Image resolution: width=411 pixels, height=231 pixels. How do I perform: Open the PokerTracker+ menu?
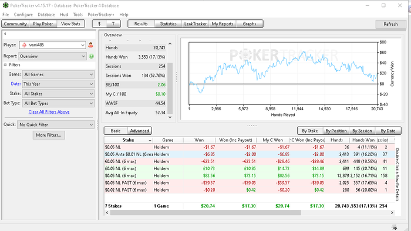click(101, 15)
